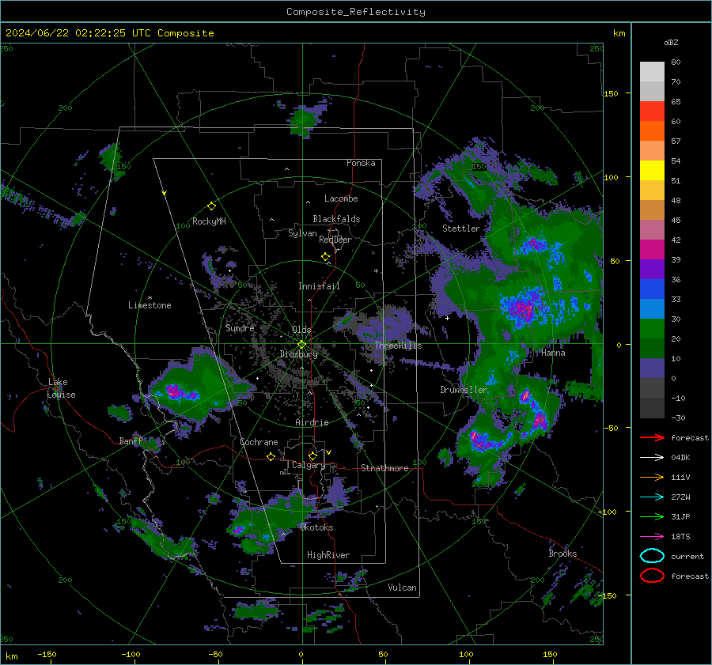The height and width of the screenshot is (665, 712).
Task: Click the Didsbury label
Action: click(298, 354)
